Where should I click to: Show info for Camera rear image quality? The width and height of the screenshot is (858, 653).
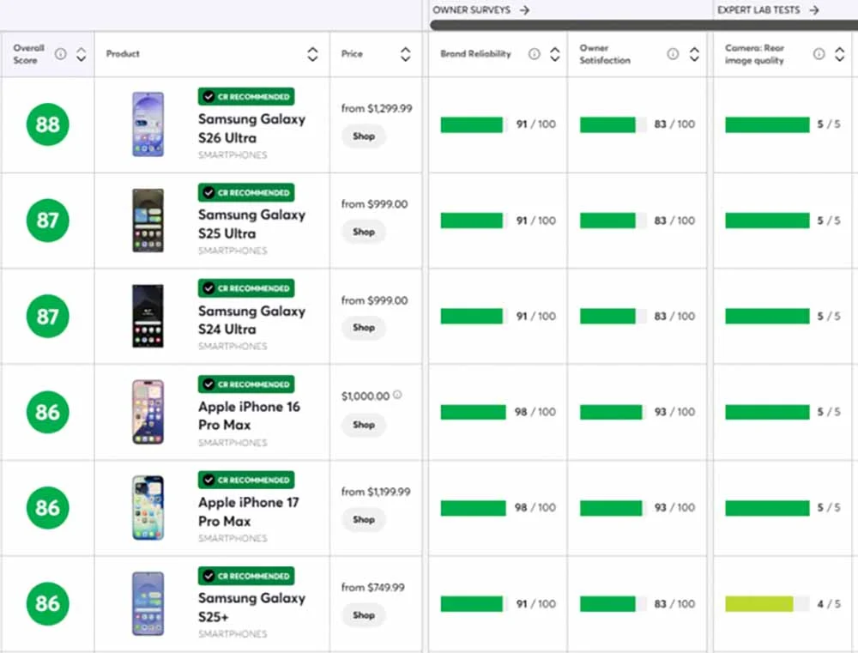(x=817, y=54)
